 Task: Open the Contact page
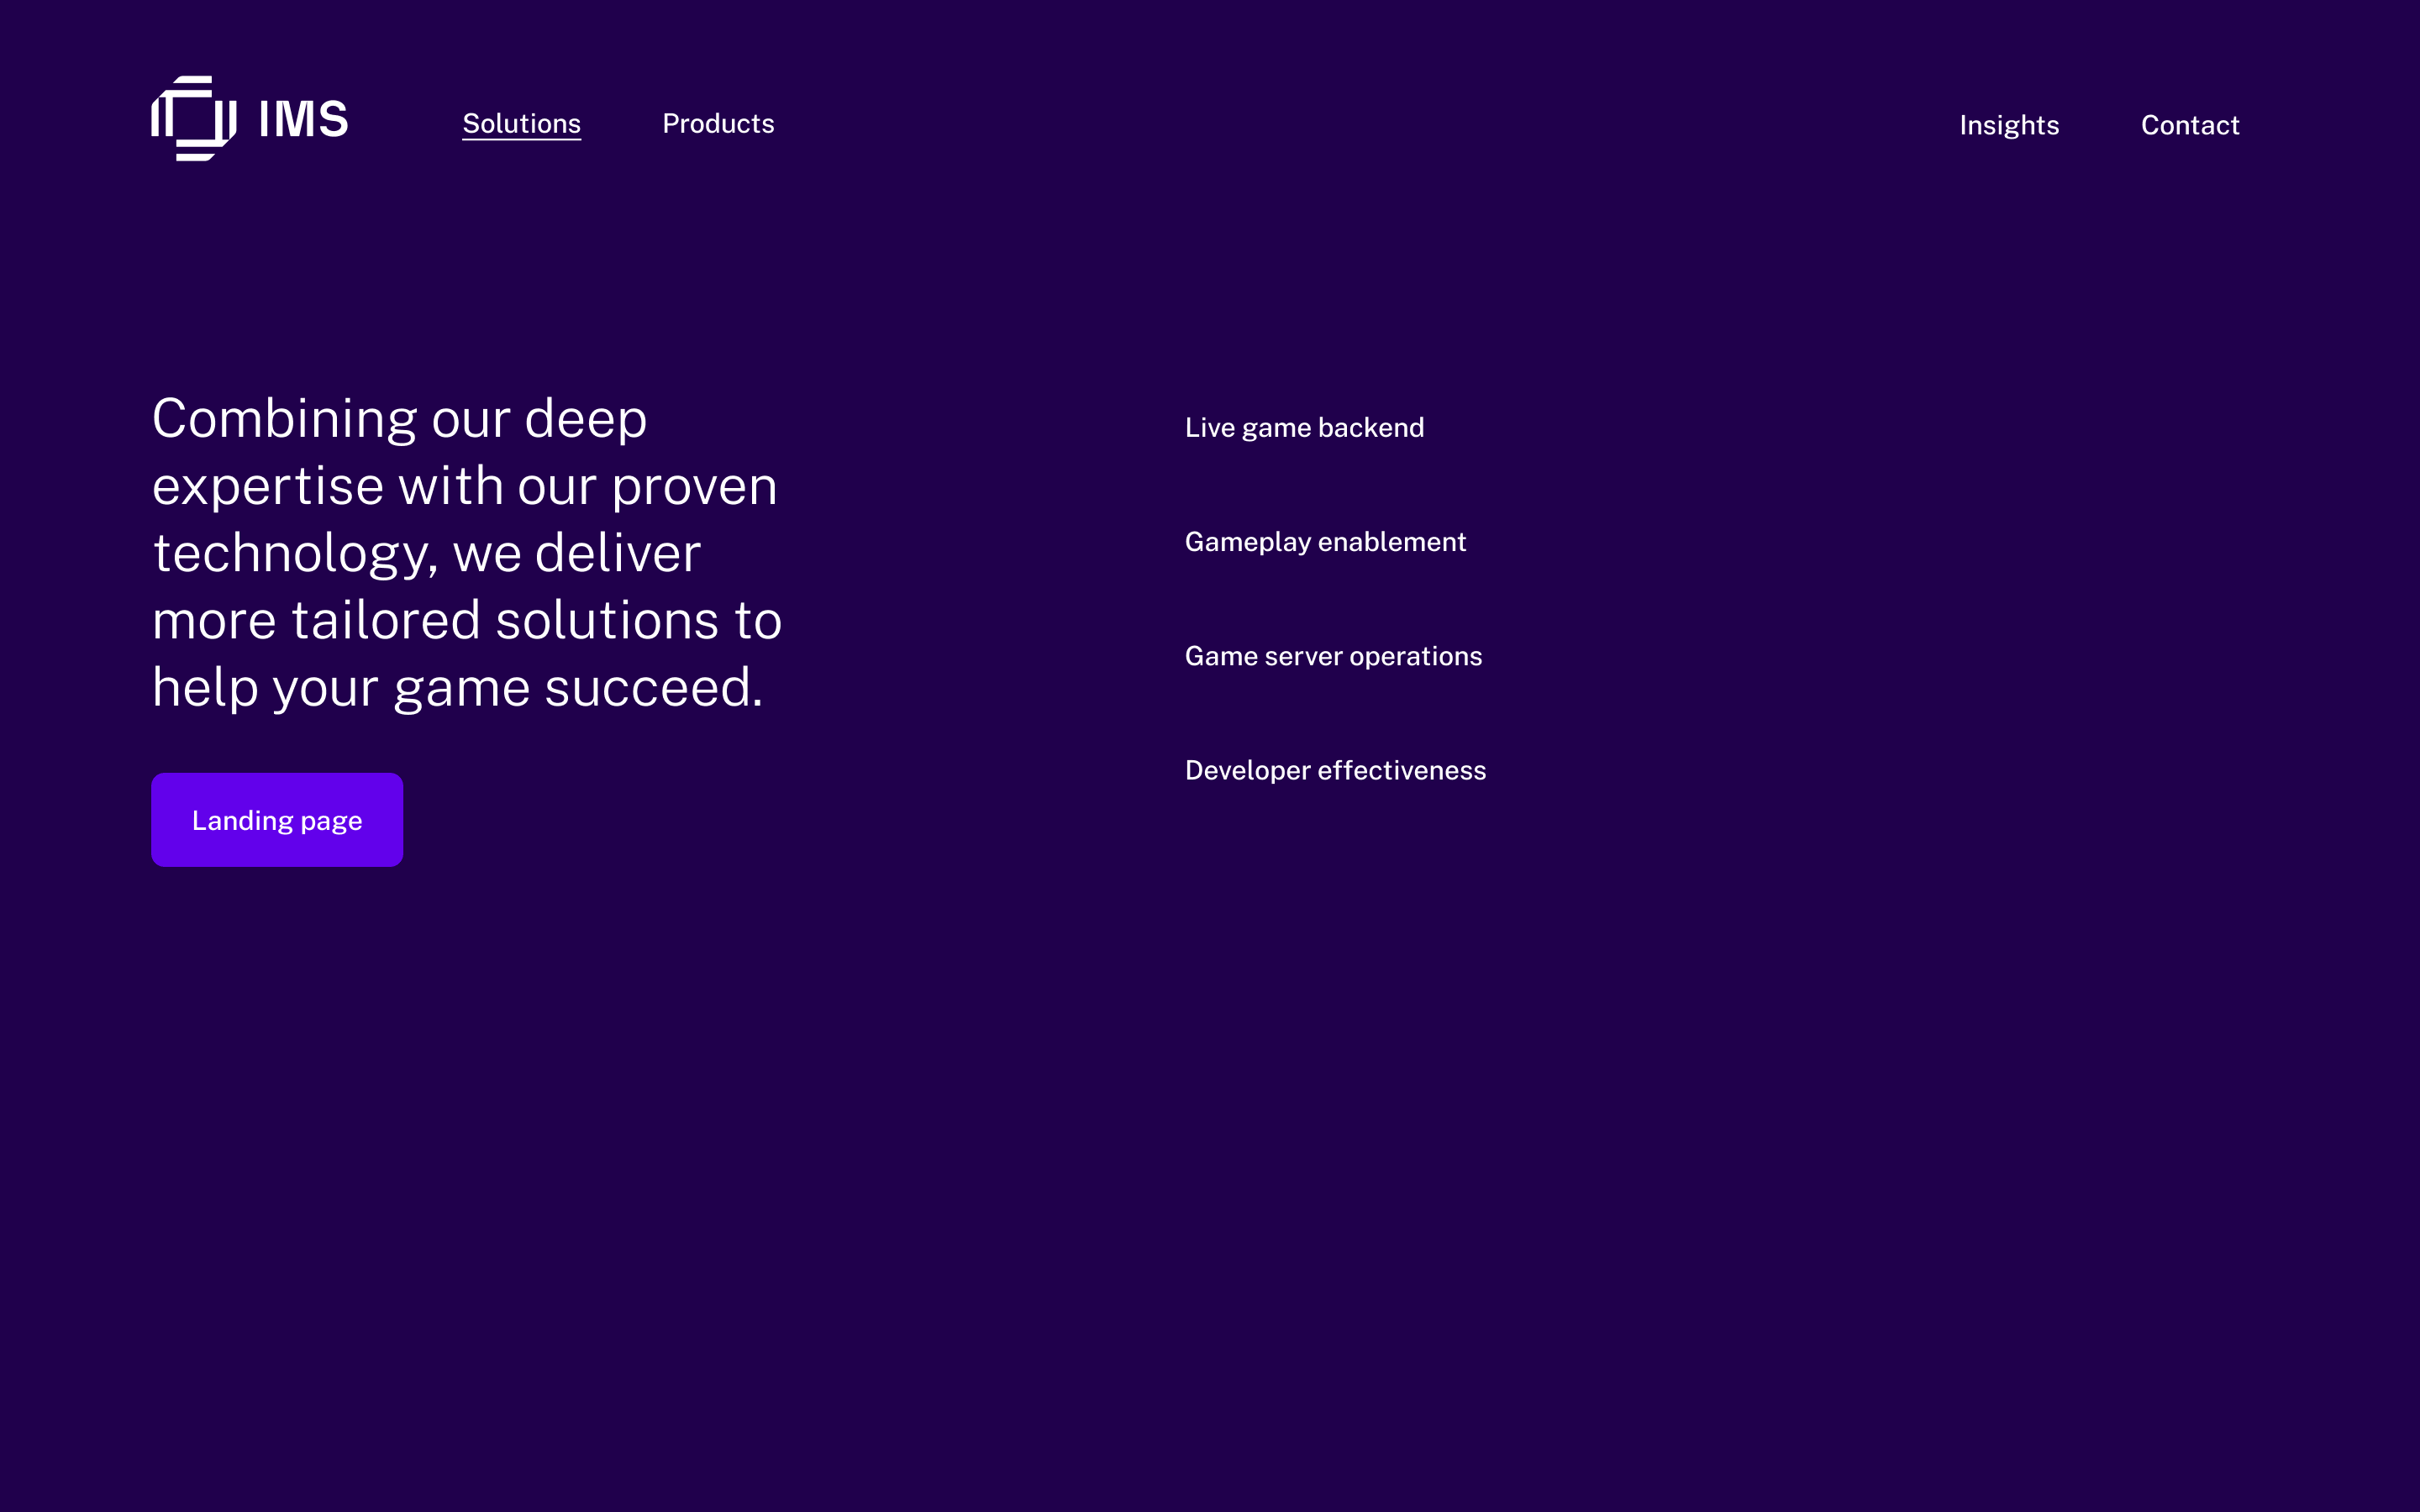click(x=2190, y=125)
